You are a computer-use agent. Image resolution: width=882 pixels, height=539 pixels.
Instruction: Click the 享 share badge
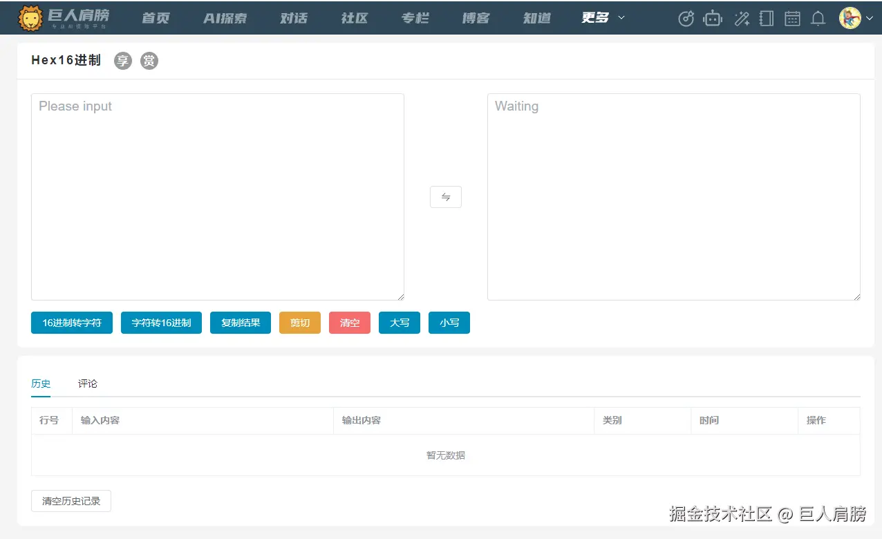[123, 61]
